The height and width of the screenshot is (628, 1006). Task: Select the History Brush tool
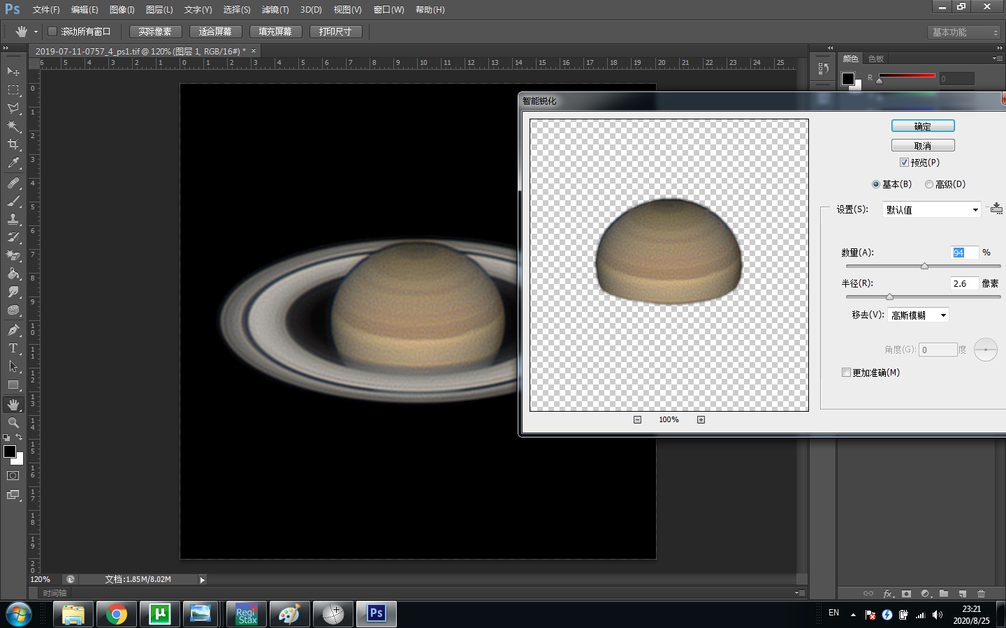point(13,237)
